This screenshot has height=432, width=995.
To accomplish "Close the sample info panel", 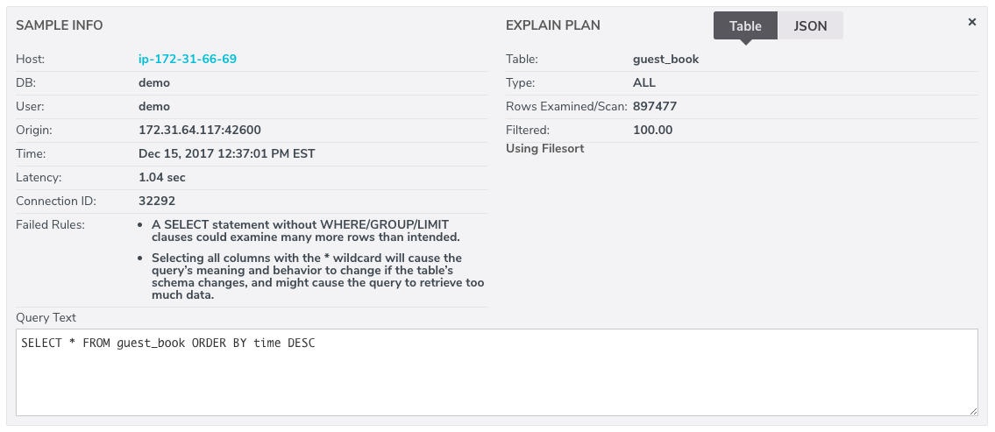I will tap(971, 22).
